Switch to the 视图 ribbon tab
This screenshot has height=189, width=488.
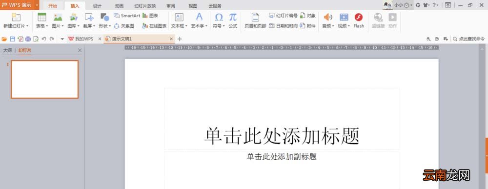point(193,6)
